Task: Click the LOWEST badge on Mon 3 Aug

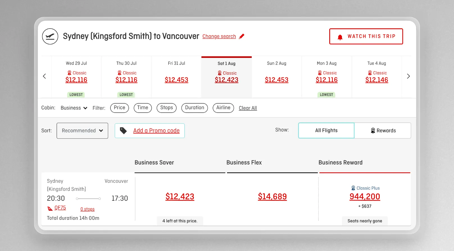Action: click(326, 95)
